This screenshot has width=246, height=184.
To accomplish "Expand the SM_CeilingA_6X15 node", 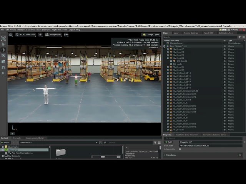I will click(168, 76).
